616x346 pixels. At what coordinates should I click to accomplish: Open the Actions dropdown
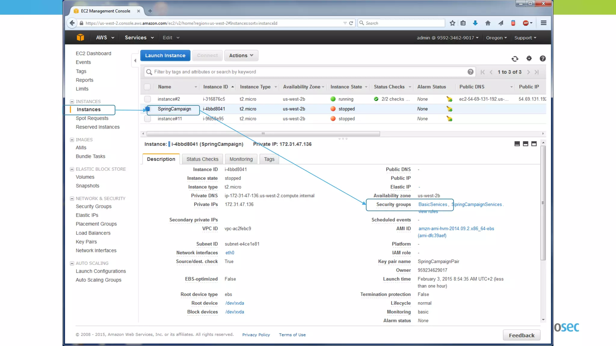(241, 56)
